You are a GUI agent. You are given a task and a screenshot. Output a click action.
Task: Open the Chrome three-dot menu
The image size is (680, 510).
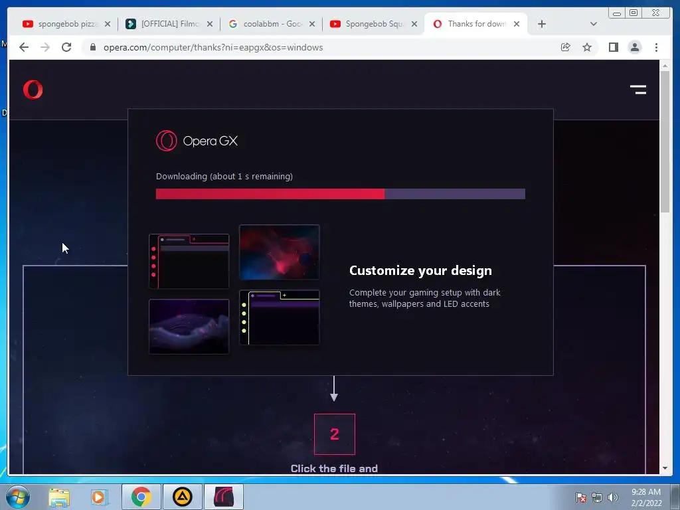tap(656, 47)
